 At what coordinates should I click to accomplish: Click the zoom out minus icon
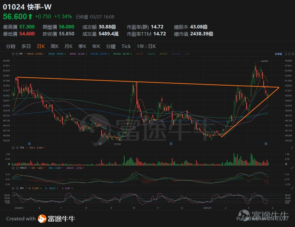[289, 54]
